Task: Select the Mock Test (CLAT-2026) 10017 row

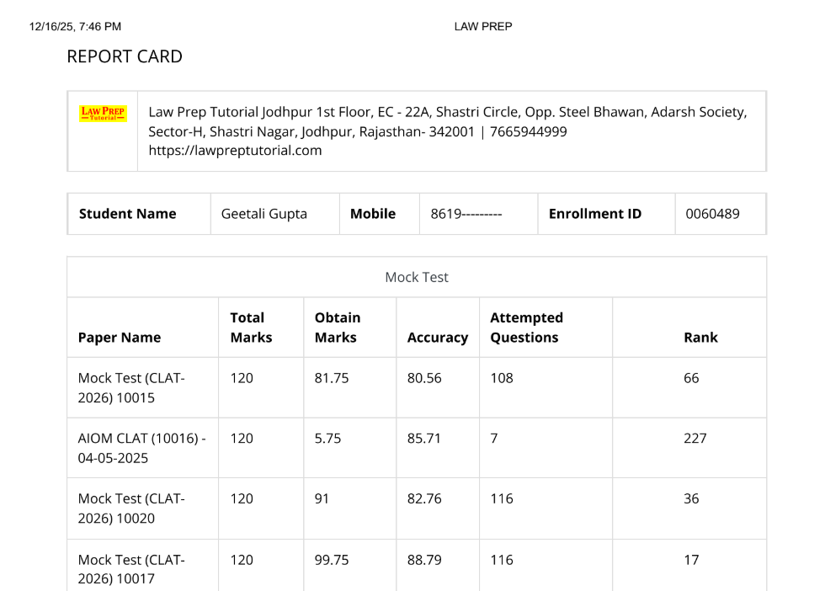Action: tap(130, 568)
